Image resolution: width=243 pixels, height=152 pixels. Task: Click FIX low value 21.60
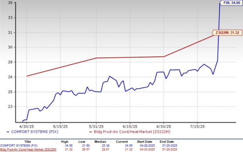coord(86,145)
